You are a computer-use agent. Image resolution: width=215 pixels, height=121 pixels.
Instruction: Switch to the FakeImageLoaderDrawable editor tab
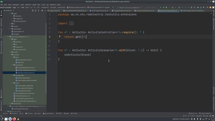coord(193,10)
